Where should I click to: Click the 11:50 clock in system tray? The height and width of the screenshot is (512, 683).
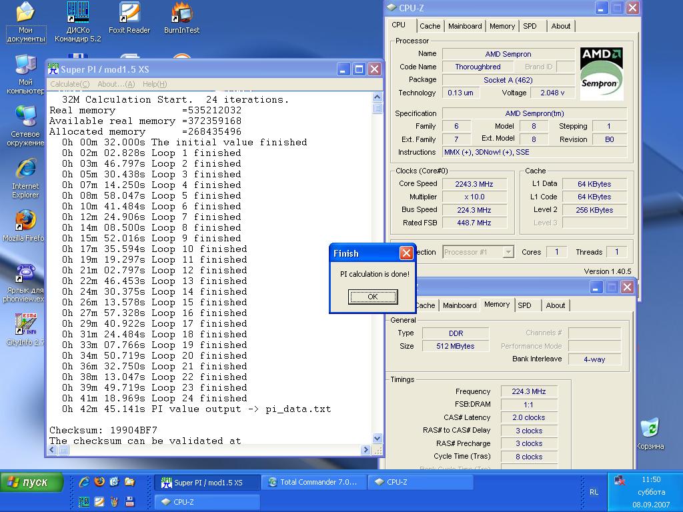click(x=651, y=479)
